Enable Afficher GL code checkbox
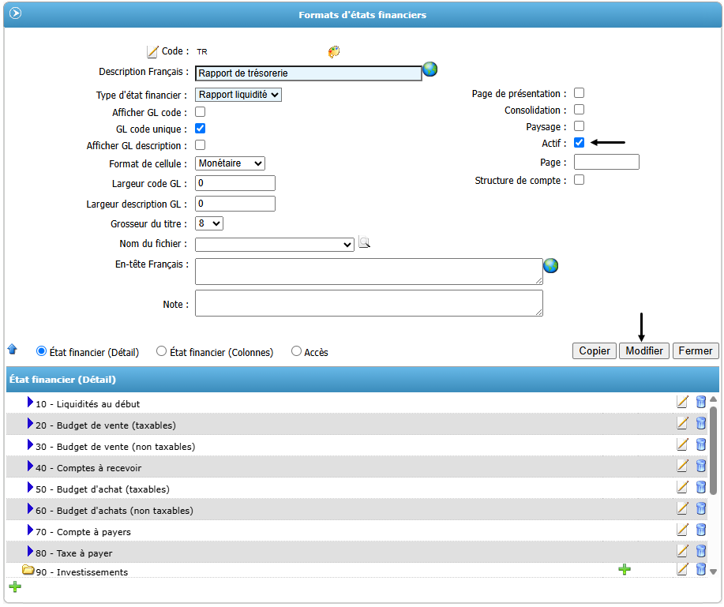Screen dimensions: 724x607 200,112
